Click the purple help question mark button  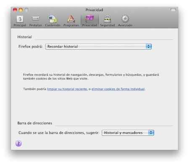click(x=18, y=143)
